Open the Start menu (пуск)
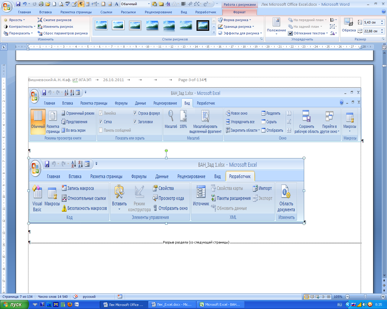387x309 pixels. [15, 304]
